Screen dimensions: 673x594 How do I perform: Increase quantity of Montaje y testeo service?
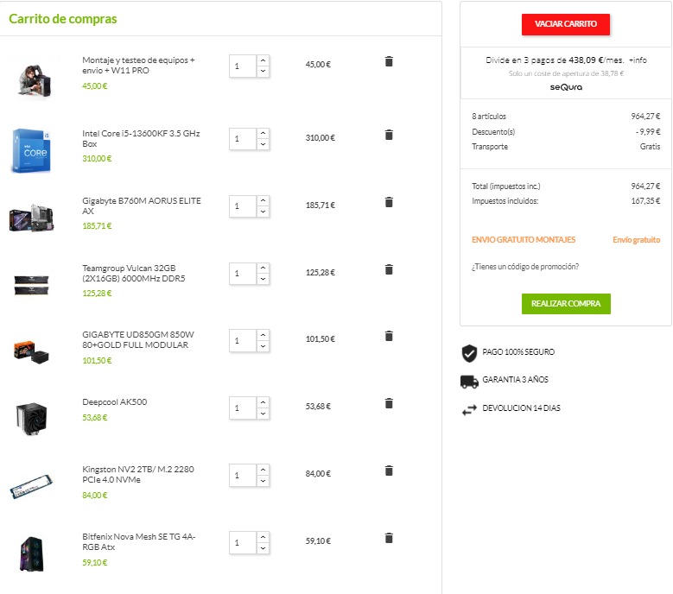263,60
